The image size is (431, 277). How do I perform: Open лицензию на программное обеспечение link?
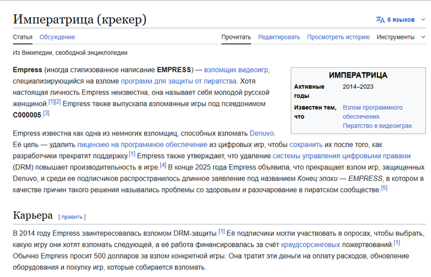click(142, 144)
